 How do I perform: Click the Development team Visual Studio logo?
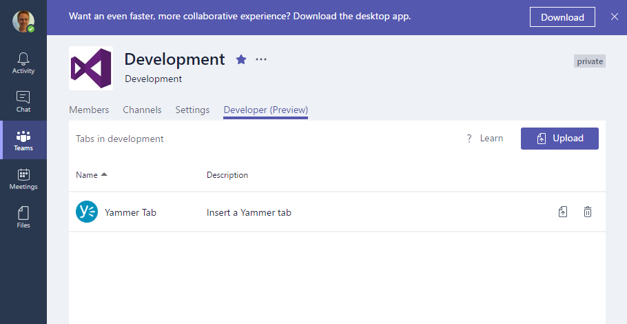coord(91,68)
